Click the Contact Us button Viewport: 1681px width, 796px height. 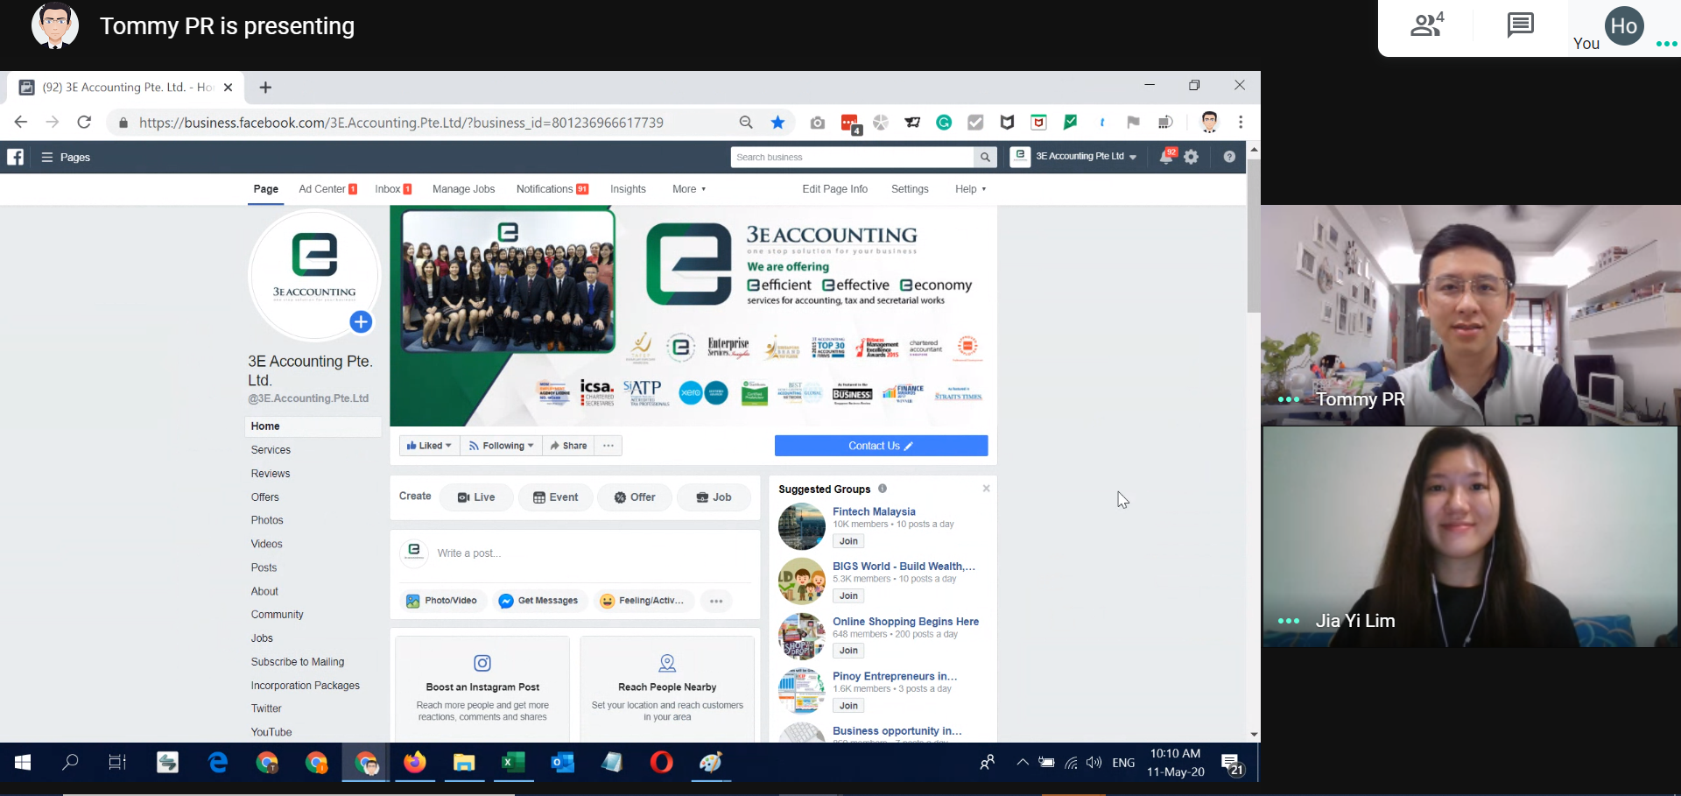coord(881,446)
